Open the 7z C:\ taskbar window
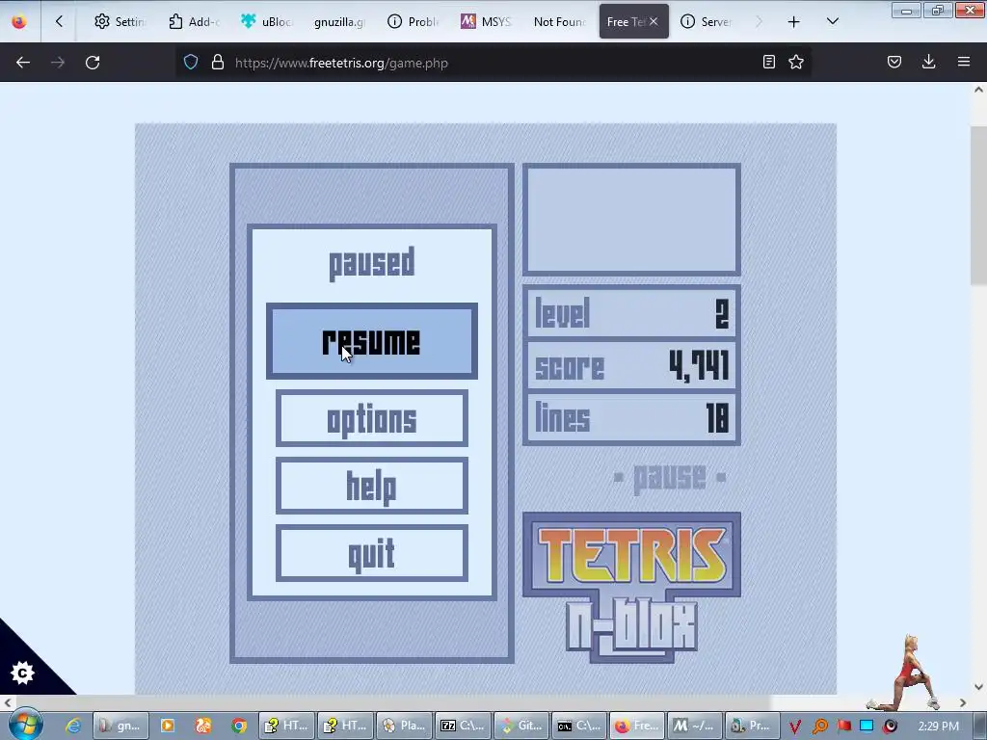Viewport: 987px width, 740px height. pos(464,727)
